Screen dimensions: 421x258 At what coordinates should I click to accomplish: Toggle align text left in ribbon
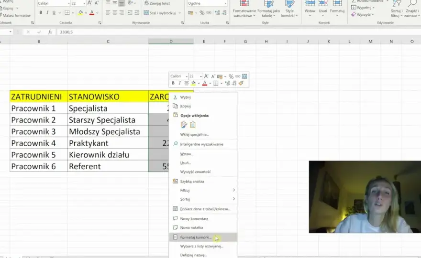[108, 12]
